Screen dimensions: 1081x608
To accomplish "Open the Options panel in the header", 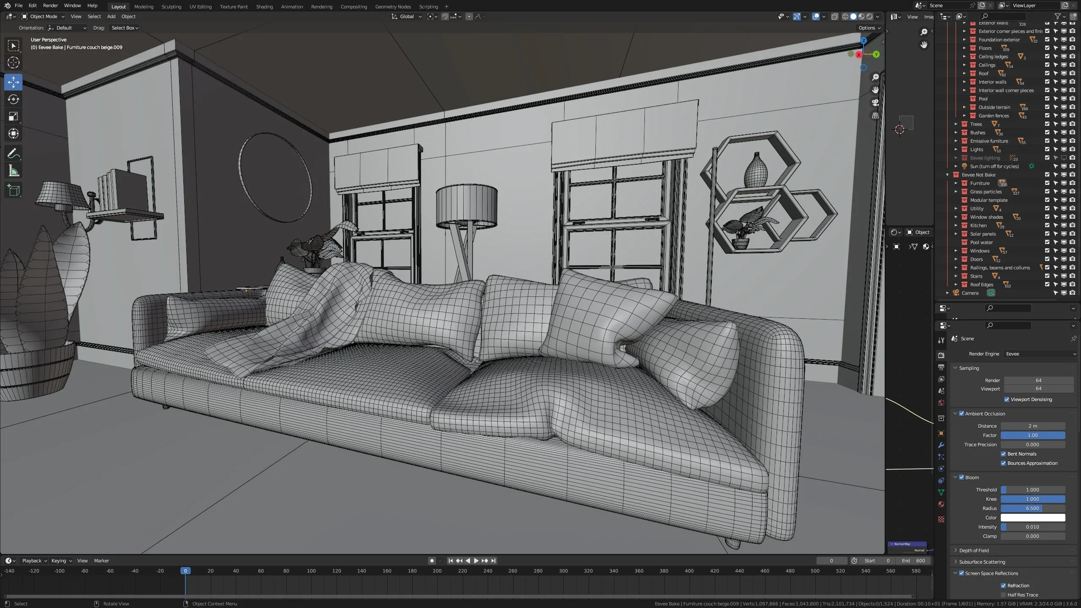I will tap(869, 27).
